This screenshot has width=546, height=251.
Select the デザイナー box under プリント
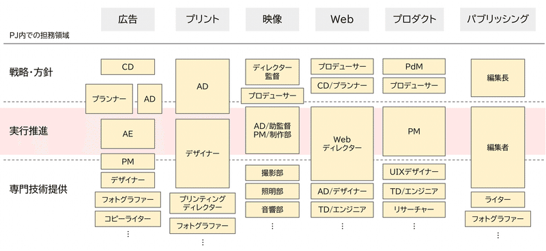(202, 153)
